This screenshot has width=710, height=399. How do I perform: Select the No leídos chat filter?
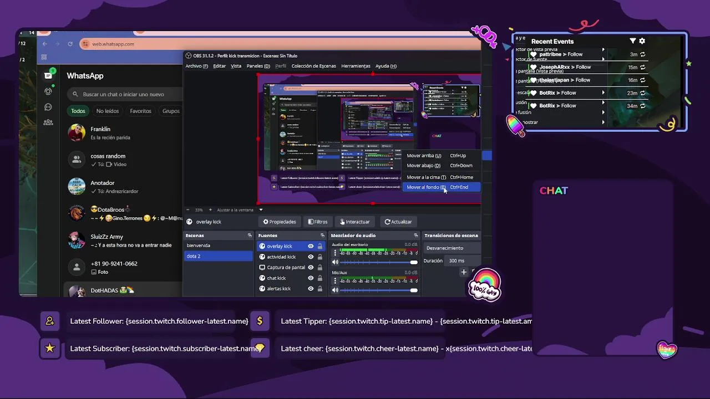point(108,111)
